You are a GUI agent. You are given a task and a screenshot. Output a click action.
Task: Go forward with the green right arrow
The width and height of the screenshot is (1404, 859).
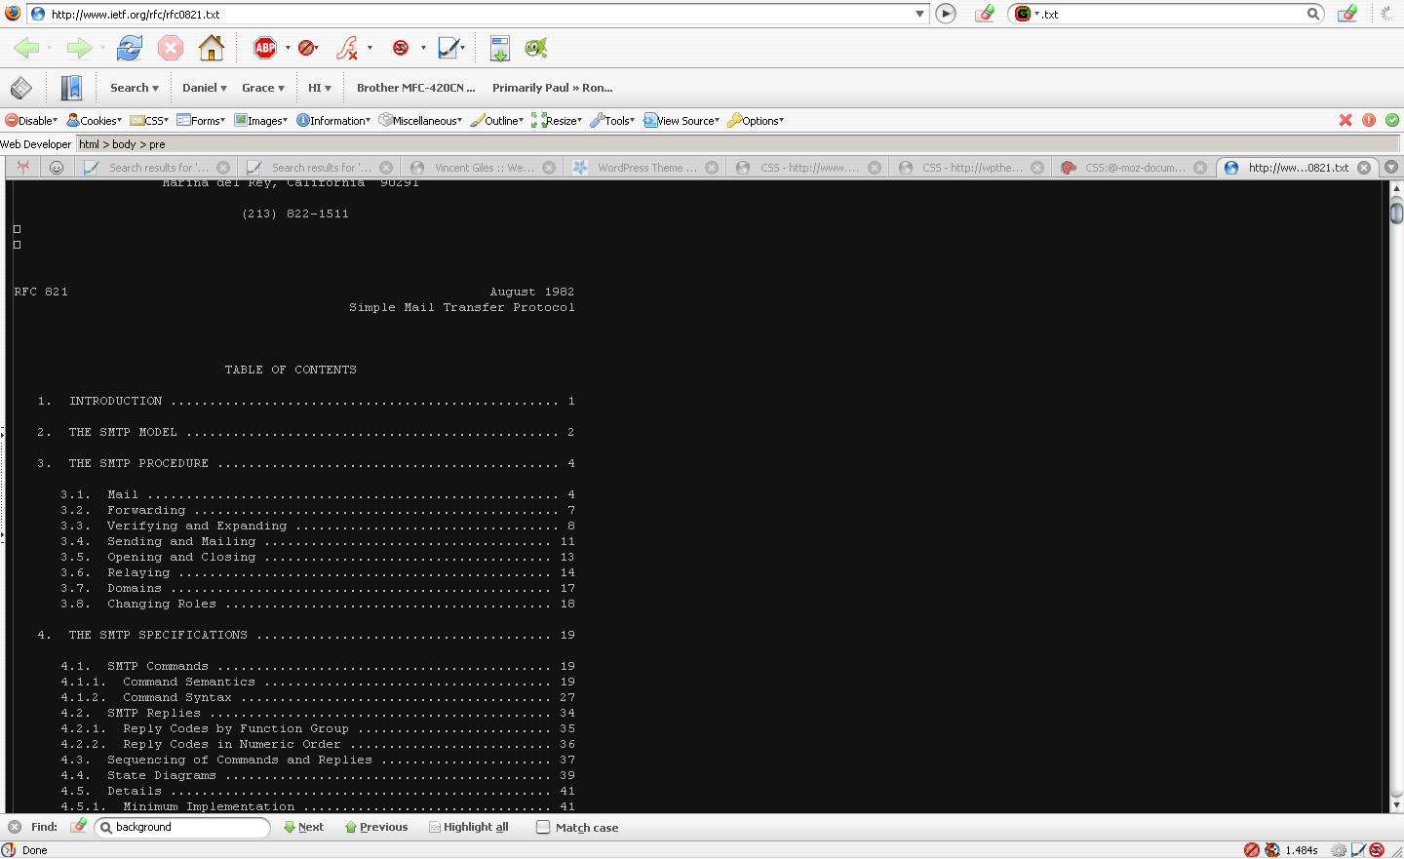[x=79, y=48]
